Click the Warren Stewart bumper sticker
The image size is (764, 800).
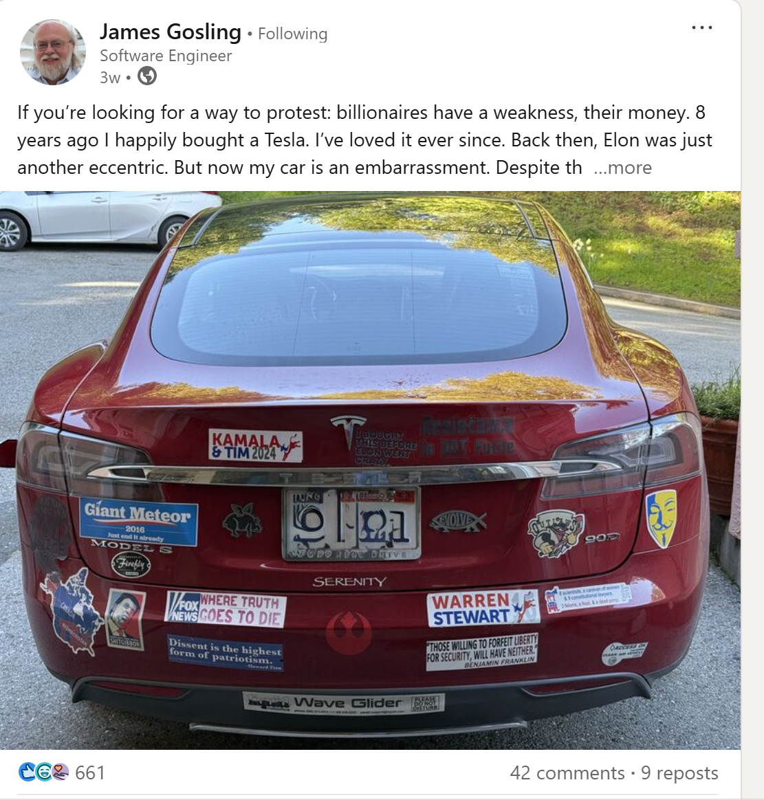[x=483, y=609]
